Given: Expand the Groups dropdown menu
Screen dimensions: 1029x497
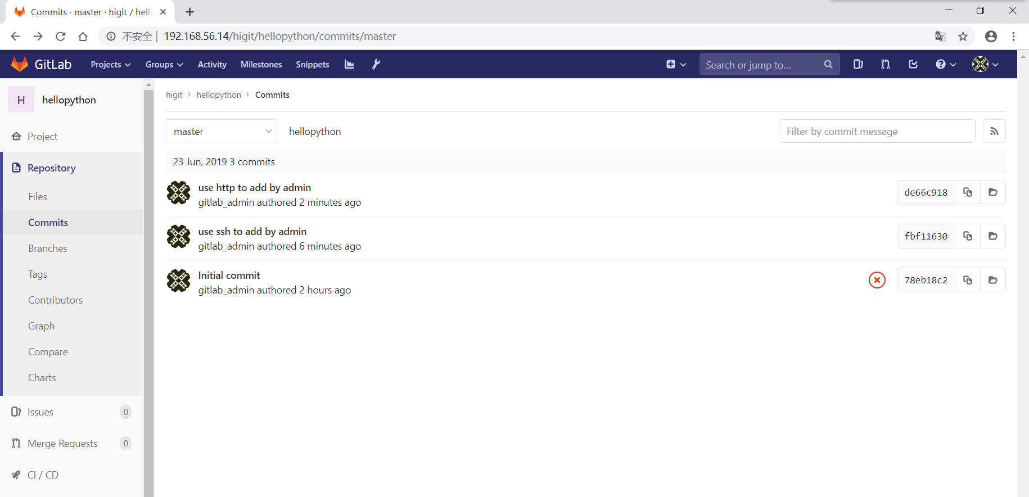Looking at the screenshot, I should tap(164, 65).
